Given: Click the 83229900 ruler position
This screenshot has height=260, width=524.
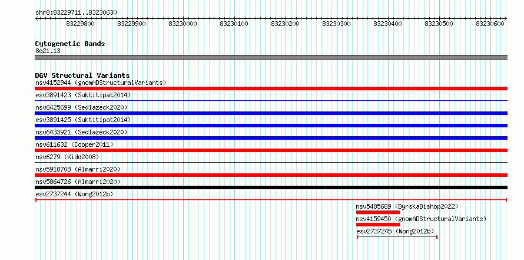Looking at the screenshot, I should click(132, 24).
